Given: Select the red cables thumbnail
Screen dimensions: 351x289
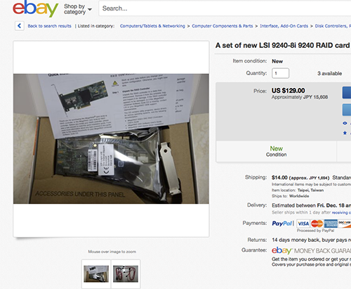Looking at the screenshot, I should (126, 274).
